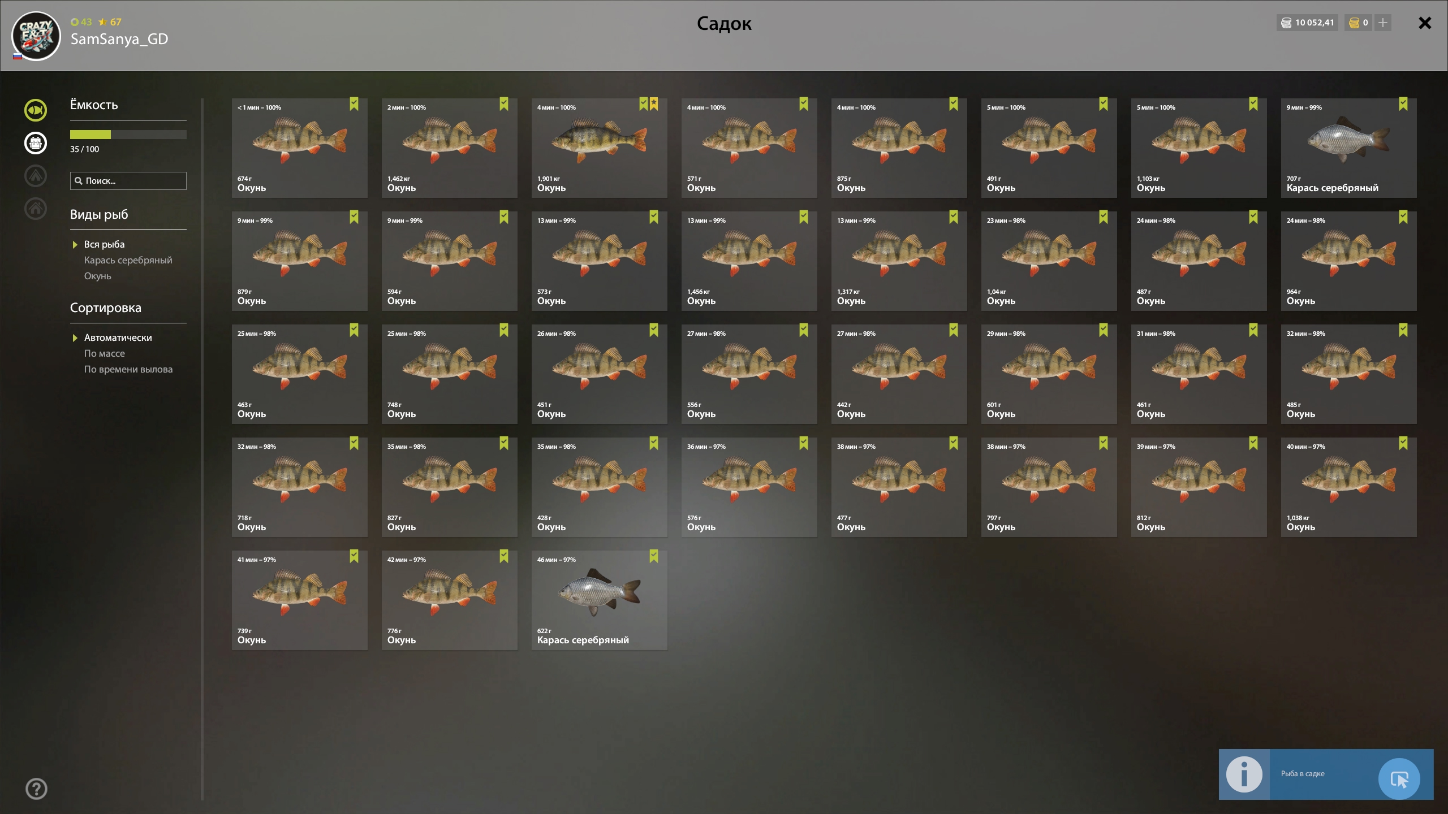This screenshot has height=814, width=1448.
Task: Click the silver coins balance 10 052,41
Action: point(1307,23)
